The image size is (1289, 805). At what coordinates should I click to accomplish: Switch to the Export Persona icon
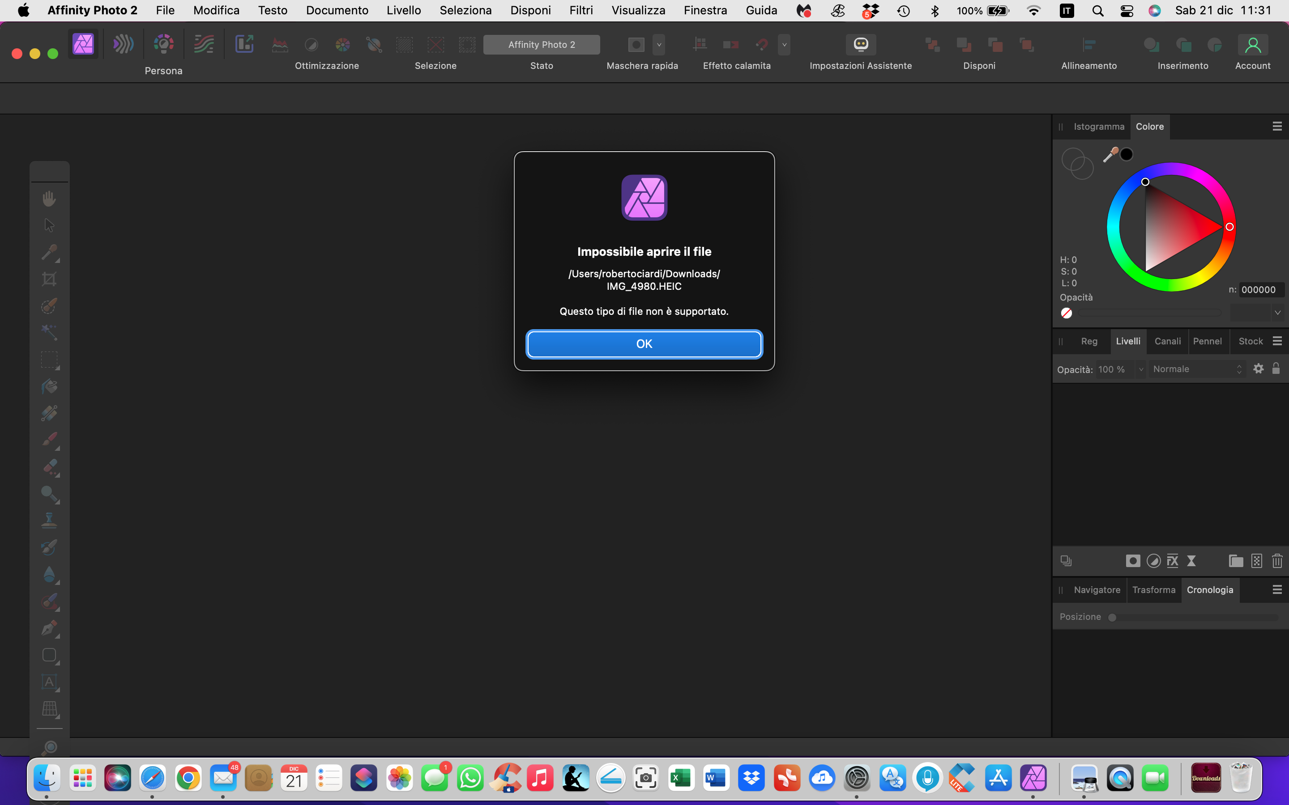[244, 44]
